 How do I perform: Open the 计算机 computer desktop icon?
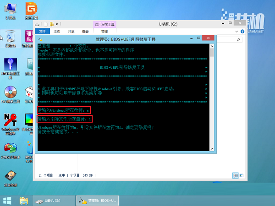(x=11, y=11)
